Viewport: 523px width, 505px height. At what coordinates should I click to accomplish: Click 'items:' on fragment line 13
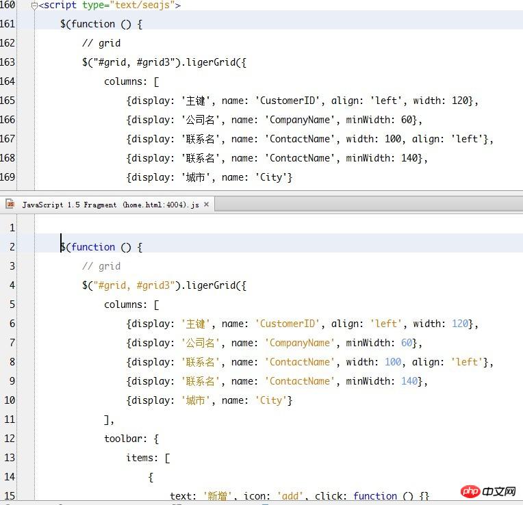coord(142,458)
